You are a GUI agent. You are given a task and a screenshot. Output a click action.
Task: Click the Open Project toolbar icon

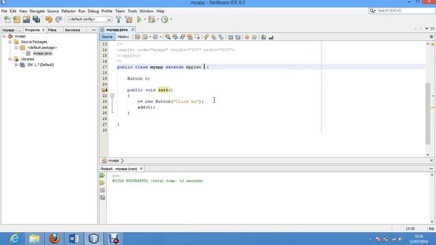[27, 20]
